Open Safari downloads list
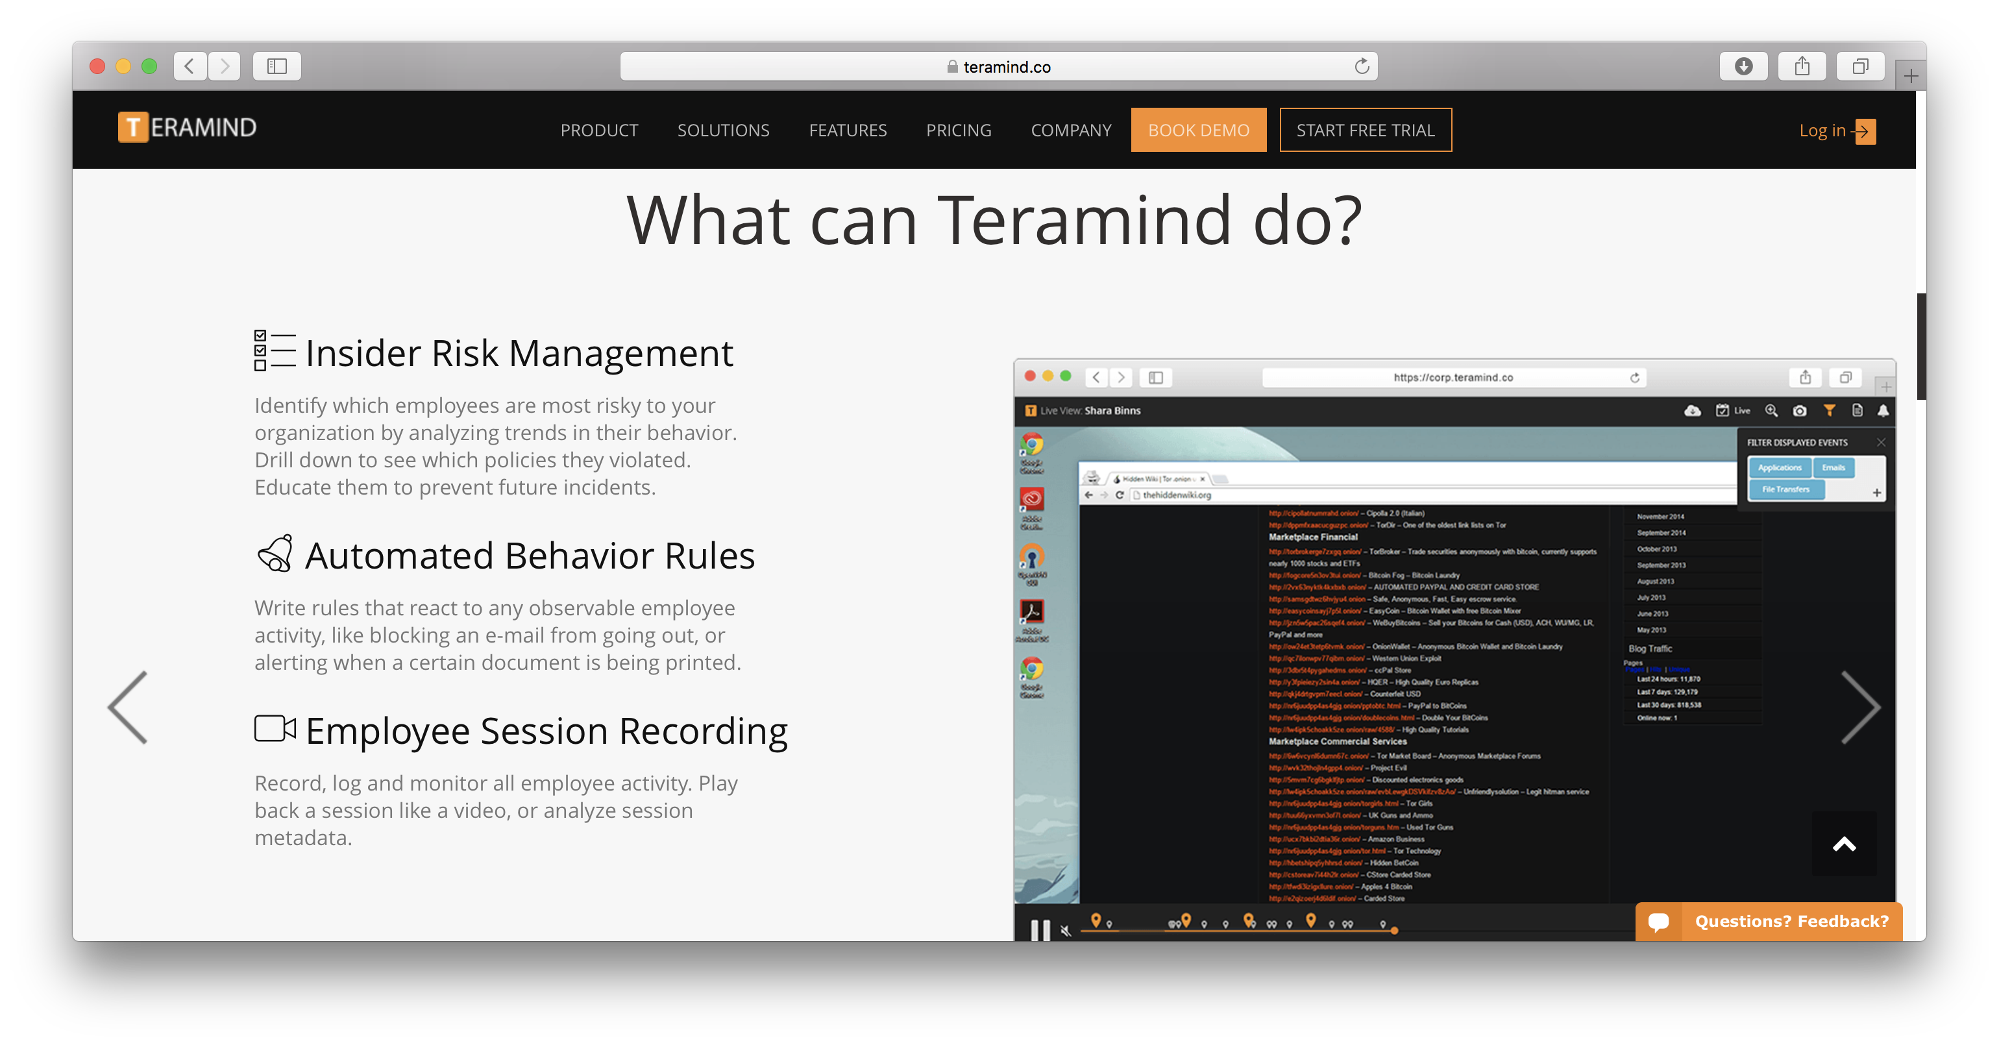The width and height of the screenshot is (1999, 1045). pyautogui.click(x=1744, y=66)
